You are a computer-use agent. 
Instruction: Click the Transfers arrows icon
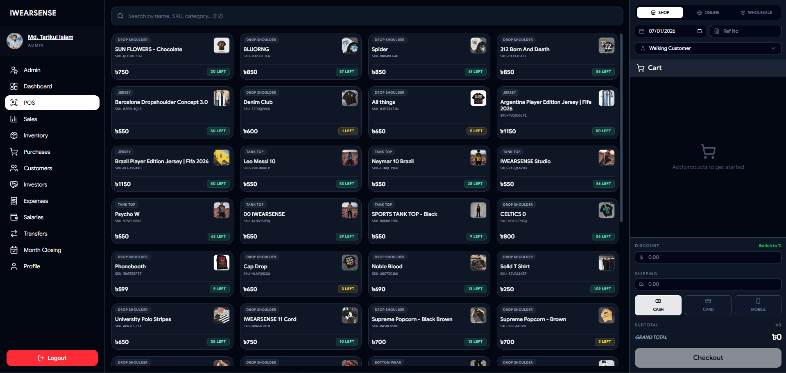(14, 234)
